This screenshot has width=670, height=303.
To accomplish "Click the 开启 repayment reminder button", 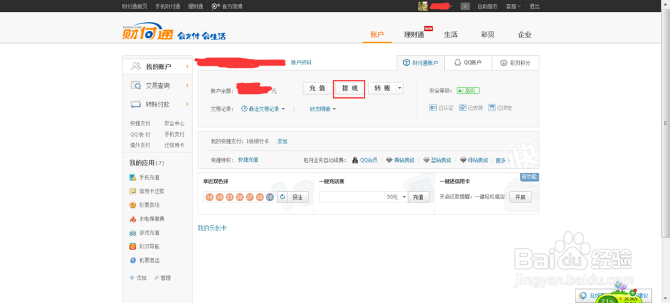I will tap(520, 197).
